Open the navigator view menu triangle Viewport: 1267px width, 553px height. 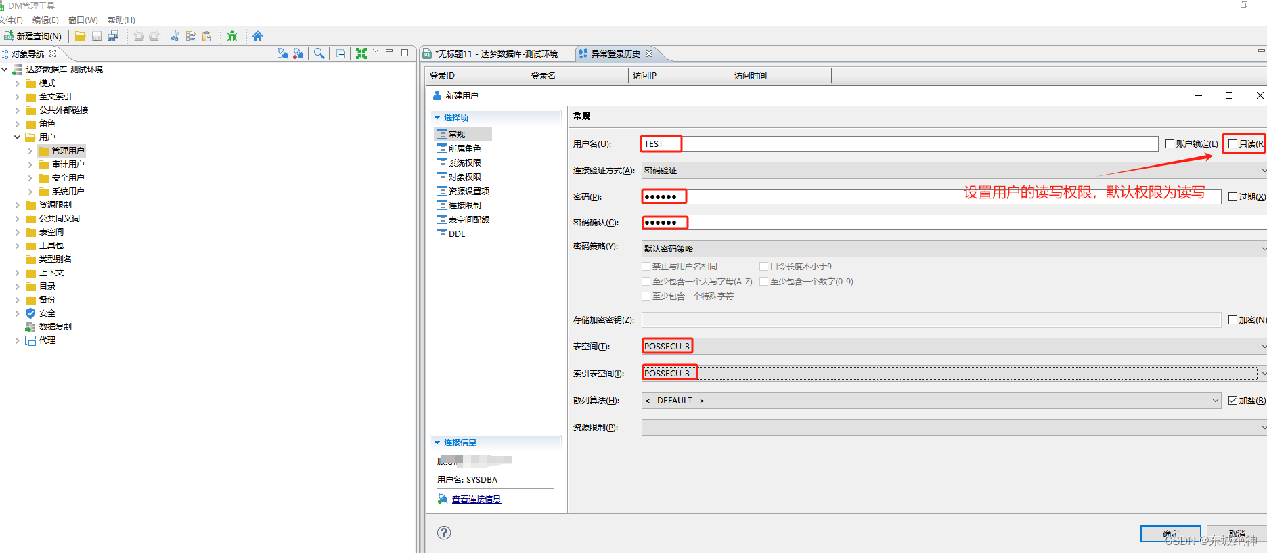tap(376, 51)
